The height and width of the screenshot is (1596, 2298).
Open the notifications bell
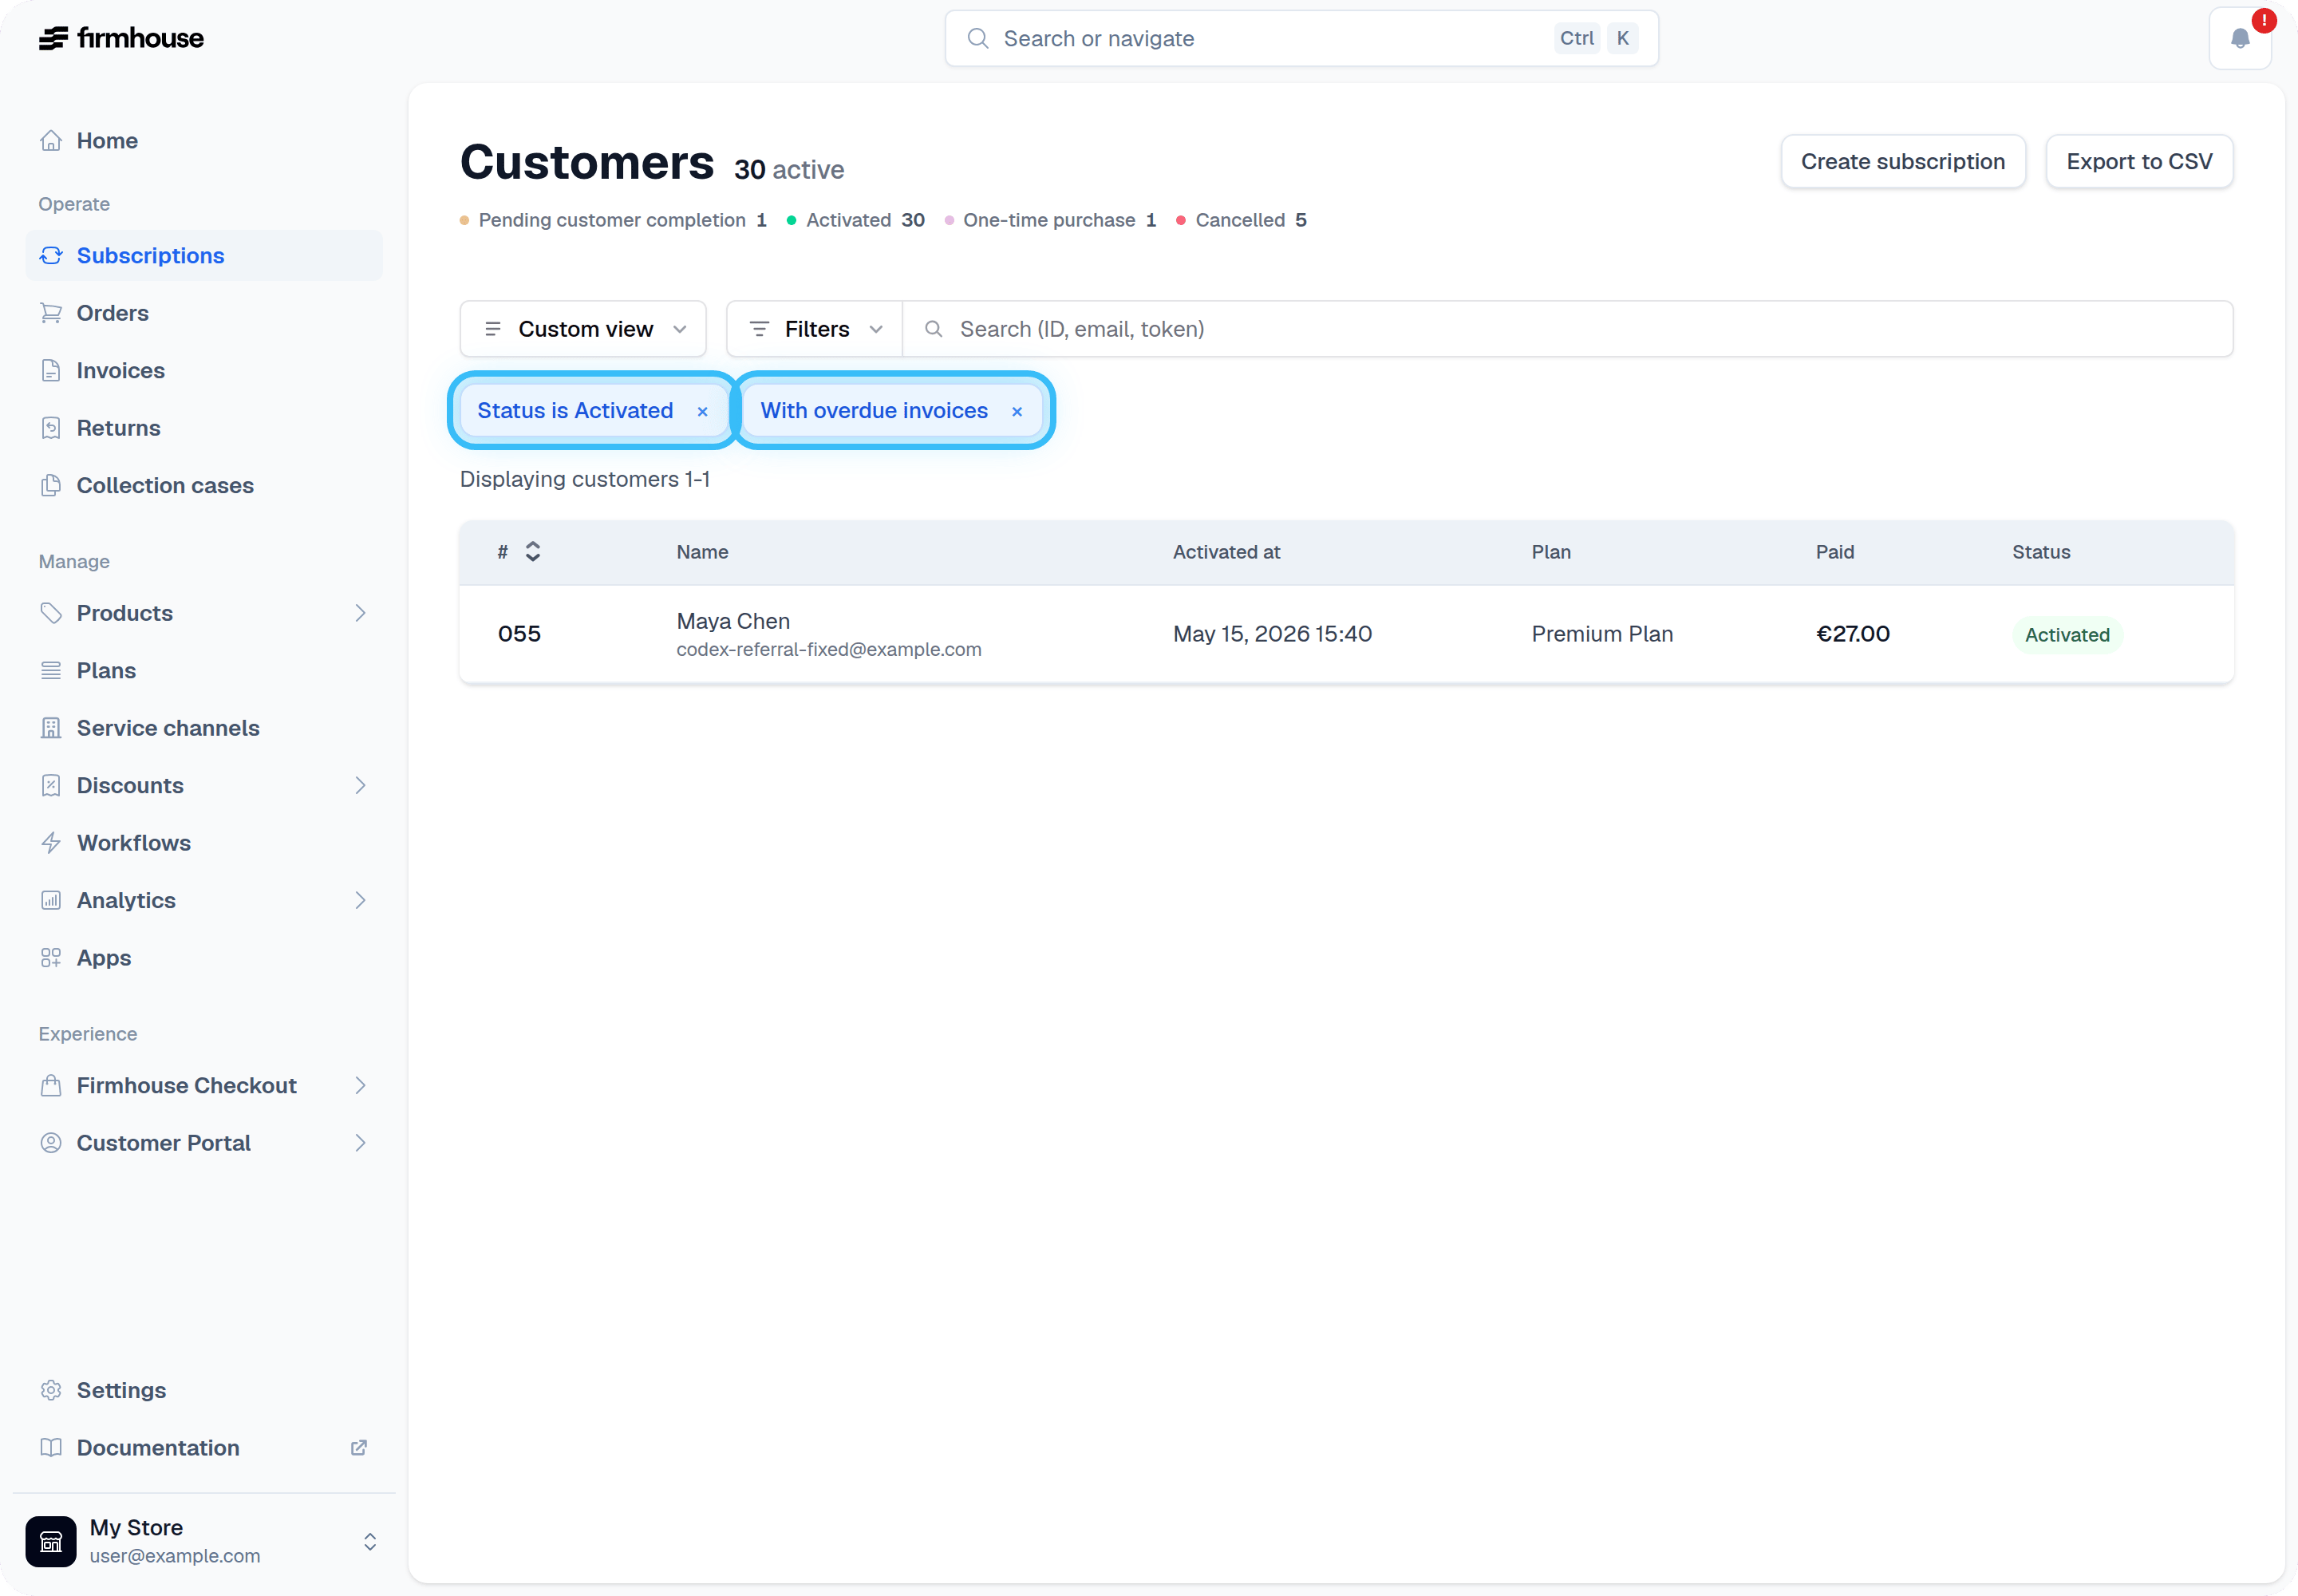pos(2240,38)
